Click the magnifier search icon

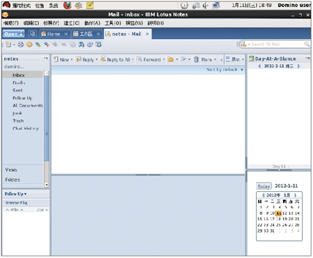(x=307, y=44)
